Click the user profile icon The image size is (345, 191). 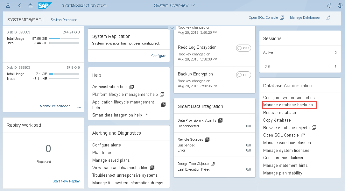coord(8,5)
